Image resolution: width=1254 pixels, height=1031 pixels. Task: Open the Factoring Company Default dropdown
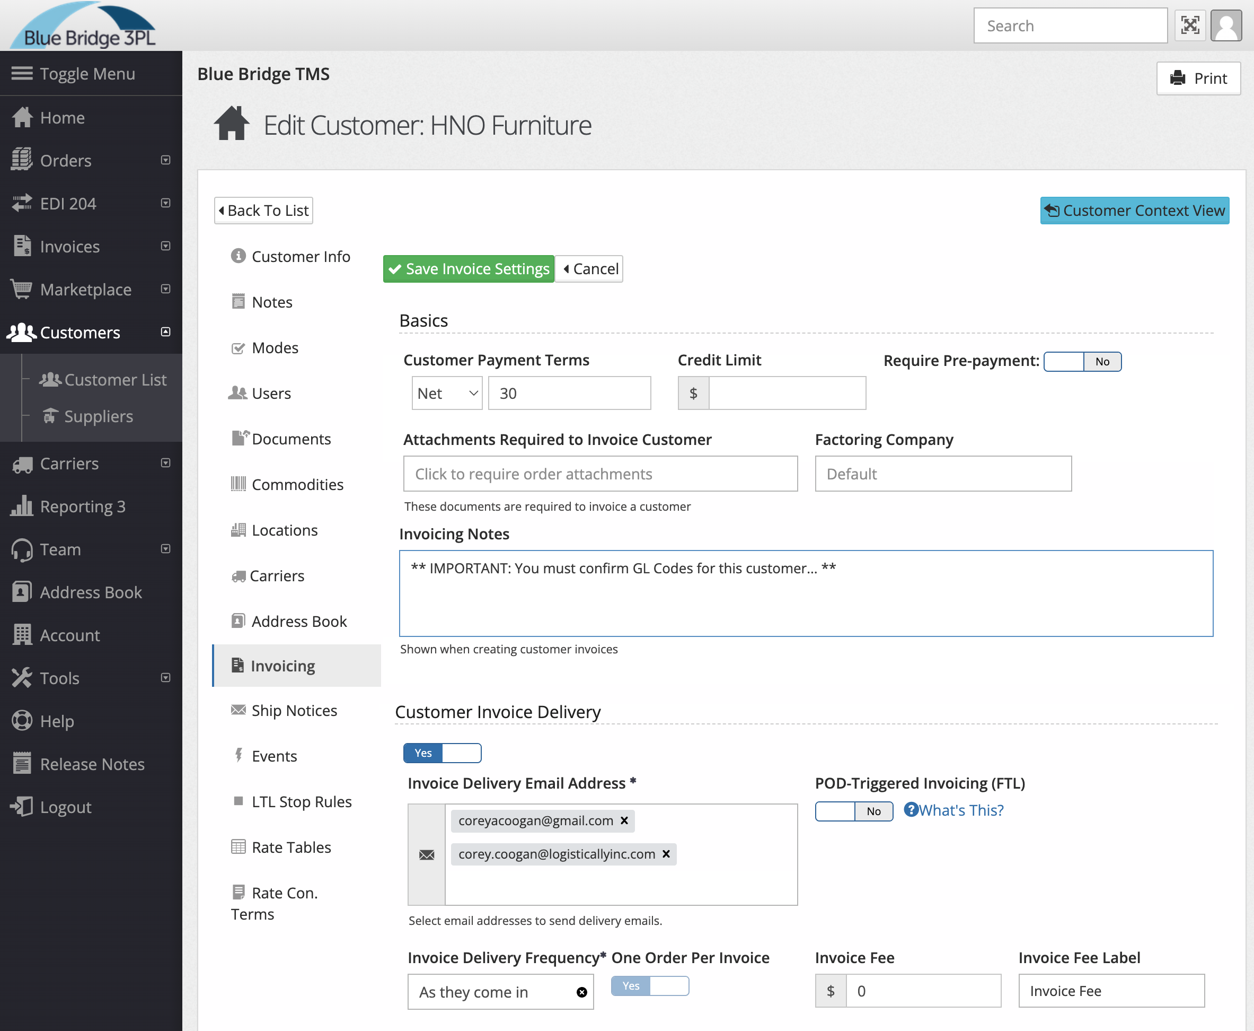click(x=943, y=474)
